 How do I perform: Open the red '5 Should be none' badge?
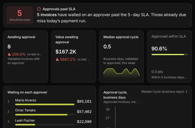coord(19,15)
